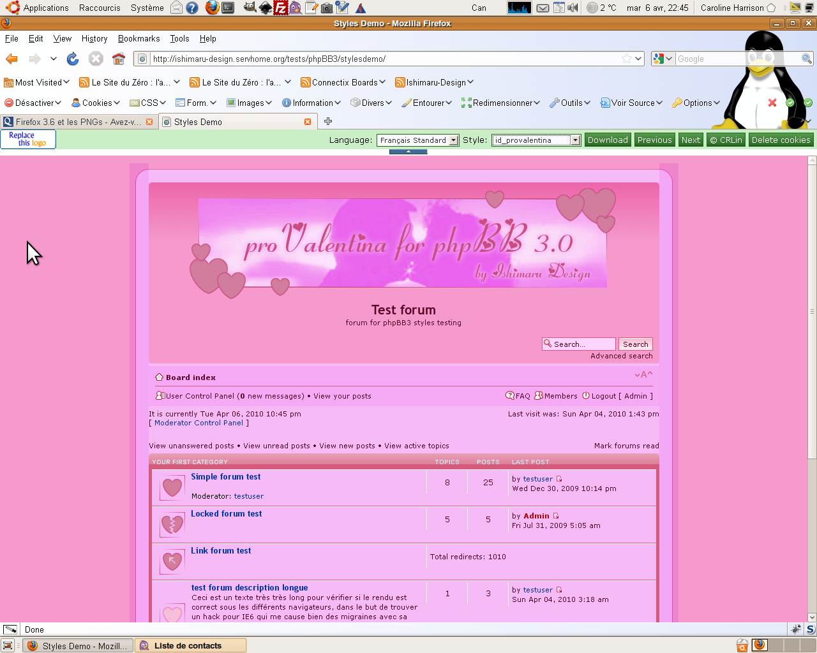Open the terminal launcher in top panel
Image resolution: width=817 pixels, height=653 pixels.
point(228,8)
